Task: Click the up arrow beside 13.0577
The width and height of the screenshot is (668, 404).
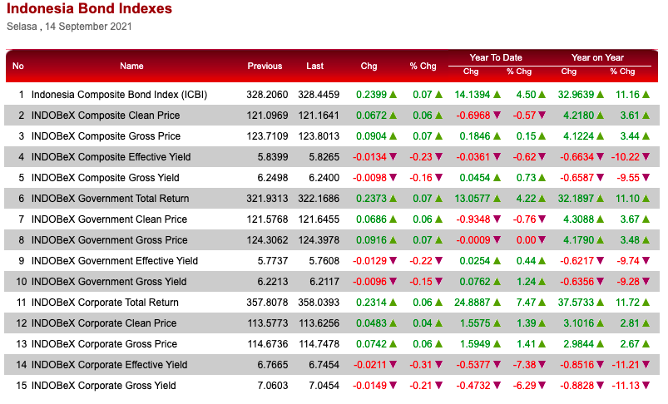Action: click(x=497, y=199)
